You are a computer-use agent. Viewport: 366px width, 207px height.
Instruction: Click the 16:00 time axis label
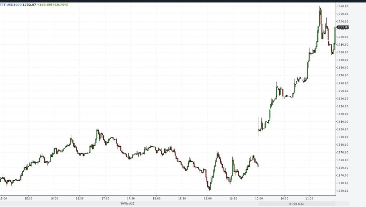54,199
